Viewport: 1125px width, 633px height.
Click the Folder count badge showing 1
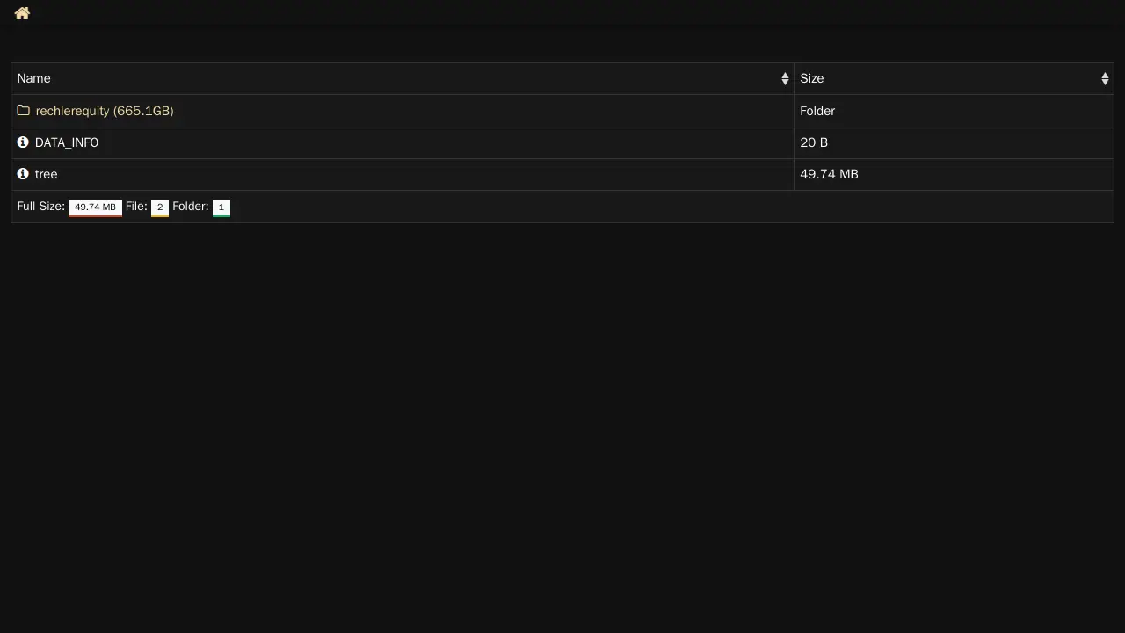221,207
